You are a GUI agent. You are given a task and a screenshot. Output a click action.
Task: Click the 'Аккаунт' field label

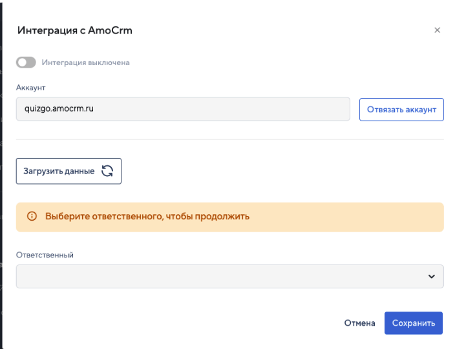click(x=30, y=87)
